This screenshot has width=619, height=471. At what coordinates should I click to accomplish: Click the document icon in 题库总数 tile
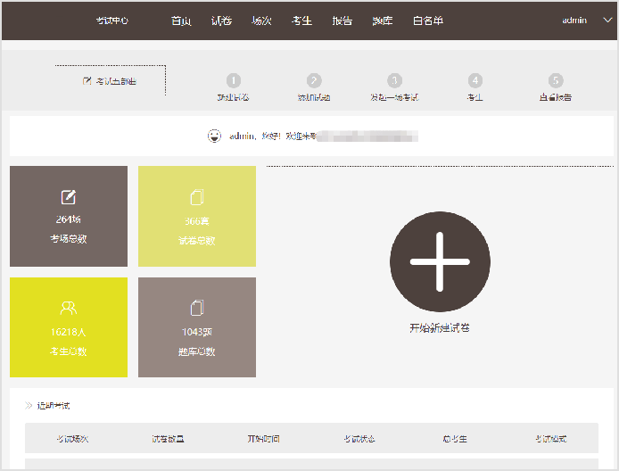(x=197, y=308)
